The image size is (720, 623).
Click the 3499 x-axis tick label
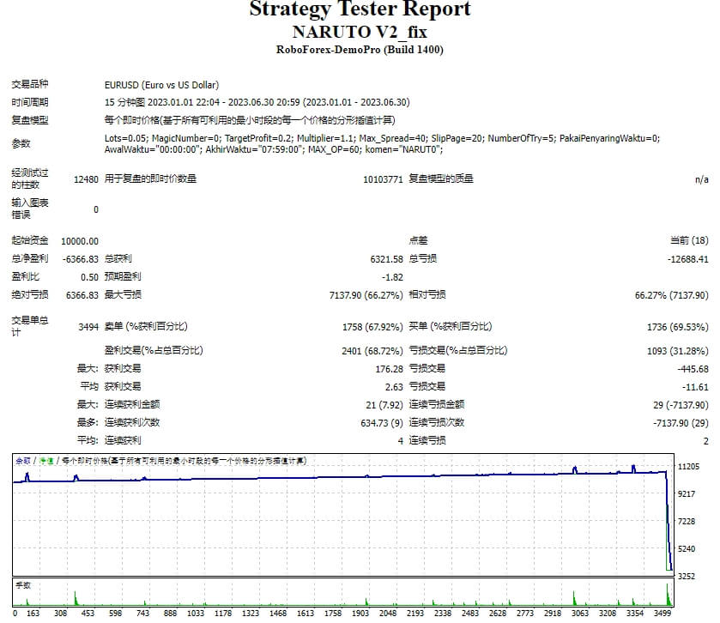point(663,613)
